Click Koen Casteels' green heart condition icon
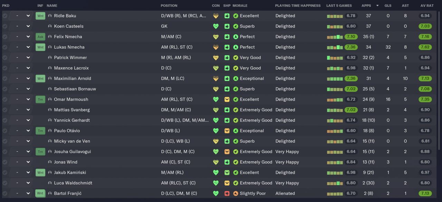The height and width of the screenshot is (202, 442). tap(216, 26)
